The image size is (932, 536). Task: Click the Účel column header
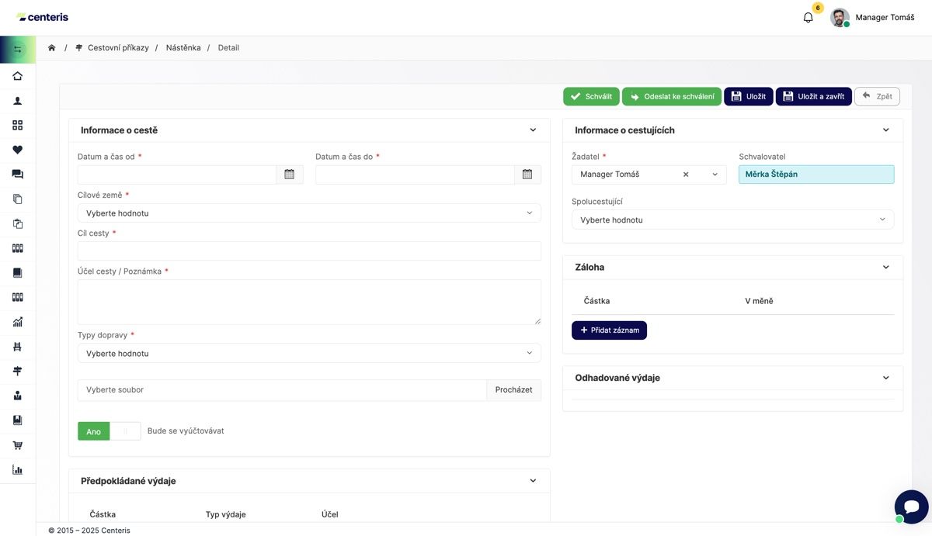point(330,514)
